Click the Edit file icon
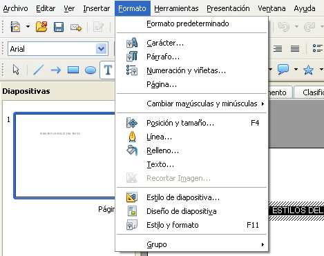The width and height of the screenshot is (324, 256). (98, 27)
